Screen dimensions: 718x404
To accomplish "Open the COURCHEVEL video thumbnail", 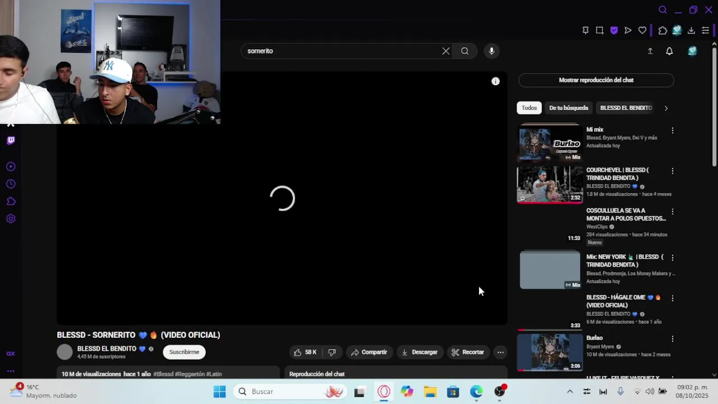I will 550,184.
